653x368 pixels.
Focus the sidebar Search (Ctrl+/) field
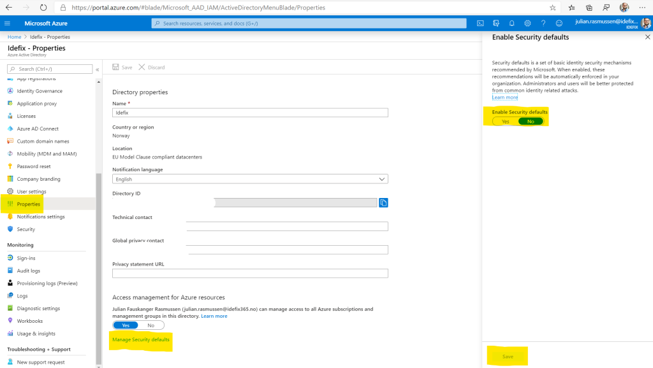50,69
